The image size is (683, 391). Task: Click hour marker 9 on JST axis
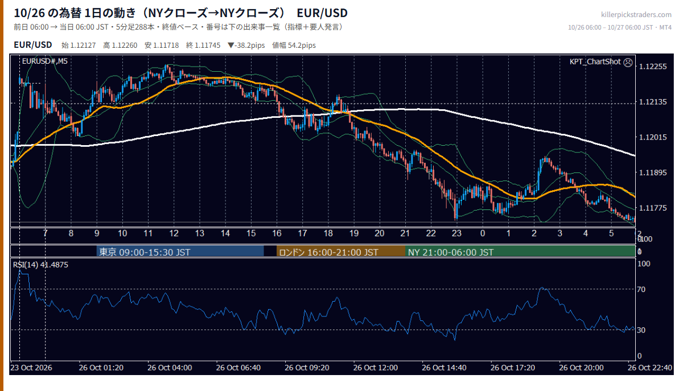tap(97, 233)
